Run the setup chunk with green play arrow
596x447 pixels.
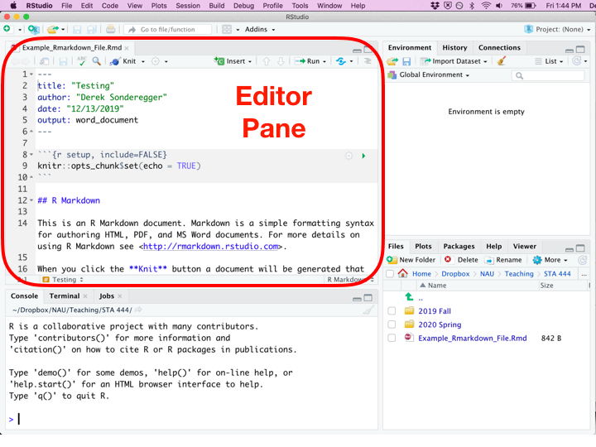[x=363, y=156]
